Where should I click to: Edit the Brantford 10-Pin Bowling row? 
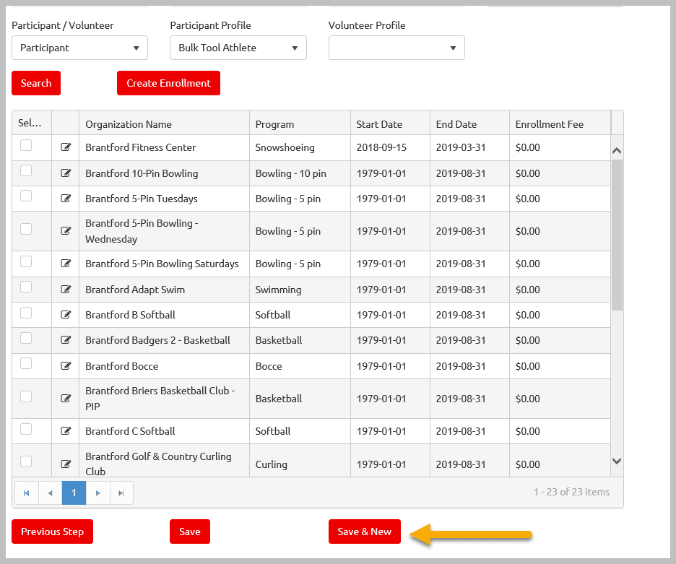pyautogui.click(x=66, y=173)
